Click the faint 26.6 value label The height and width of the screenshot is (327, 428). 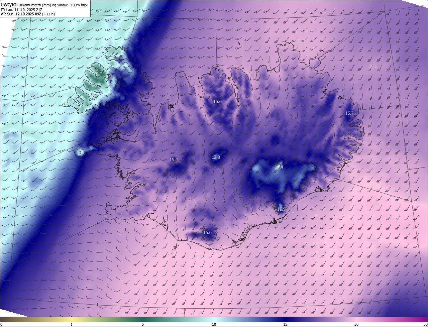373,66
